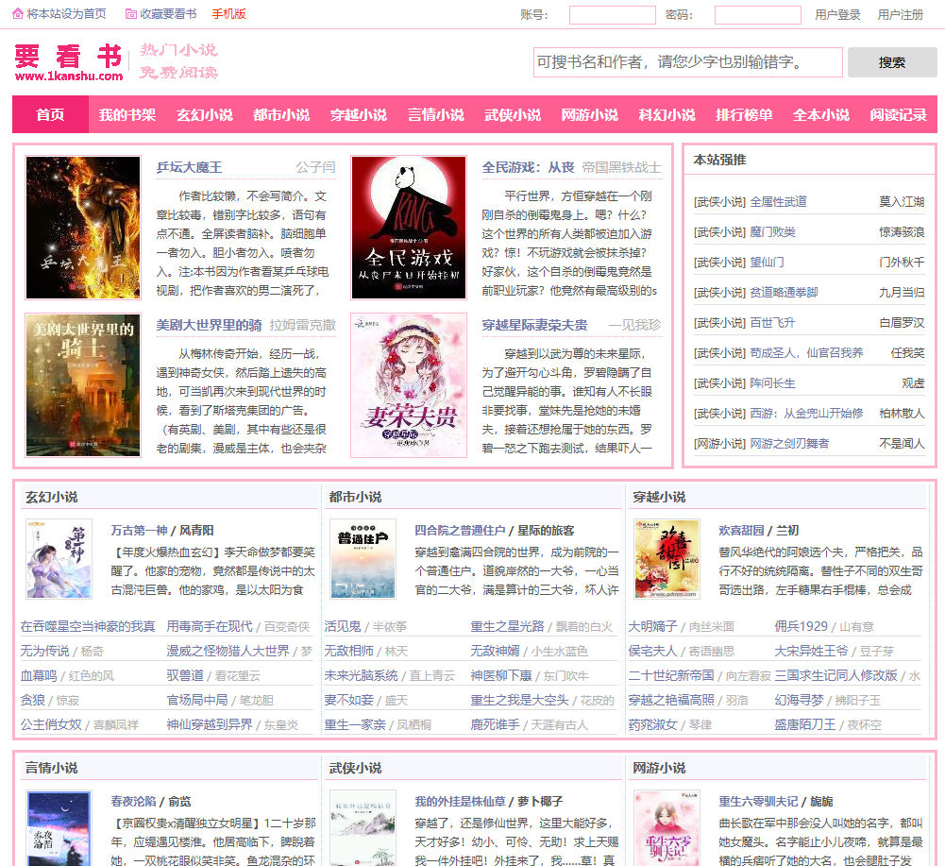
Task: Click the home icon beside 将本站设为首页
Action: coord(17,13)
